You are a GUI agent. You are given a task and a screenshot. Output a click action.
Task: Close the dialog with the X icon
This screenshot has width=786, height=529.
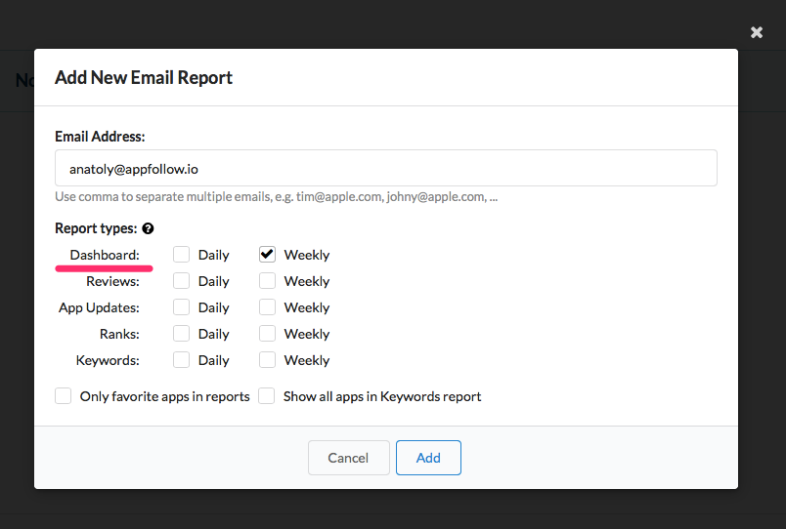click(756, 32)
